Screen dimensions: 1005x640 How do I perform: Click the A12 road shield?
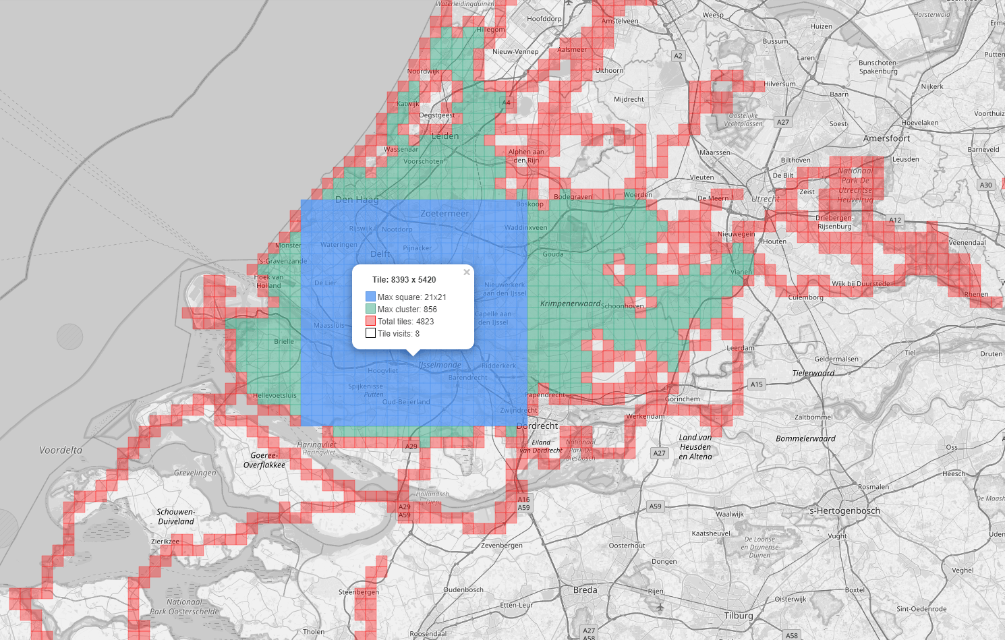895,220
